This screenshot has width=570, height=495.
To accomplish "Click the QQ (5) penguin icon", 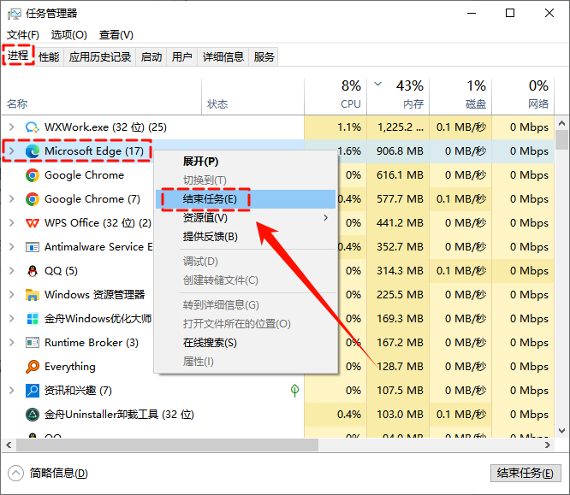I will coord(33,271).
